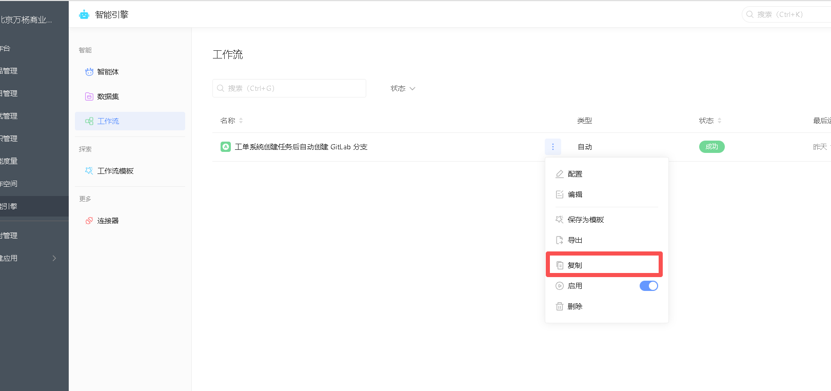Click the 北京万杨商业 organization name
Screen dimensions: 831x391
pyautogui.click(x=26, y=20)
